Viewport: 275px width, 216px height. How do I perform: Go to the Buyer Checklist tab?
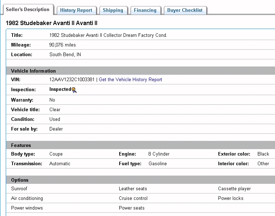(185, 10)
